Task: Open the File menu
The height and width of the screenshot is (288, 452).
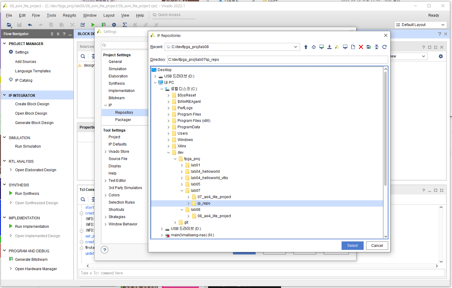Action: (9, 15)
